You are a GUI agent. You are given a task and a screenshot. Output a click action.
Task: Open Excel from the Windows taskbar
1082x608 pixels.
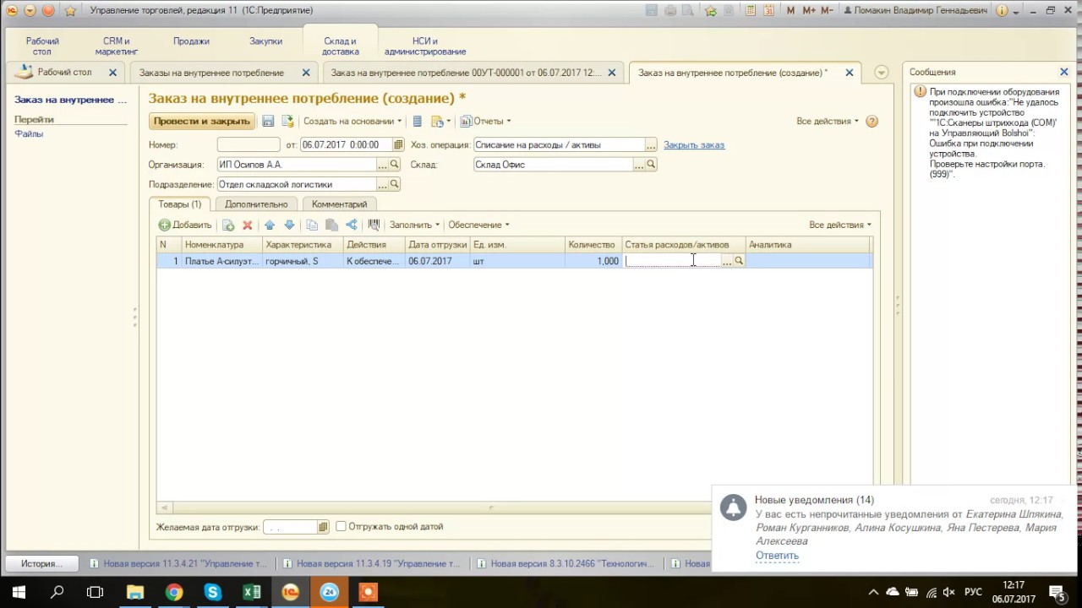[x=251, y=592]
